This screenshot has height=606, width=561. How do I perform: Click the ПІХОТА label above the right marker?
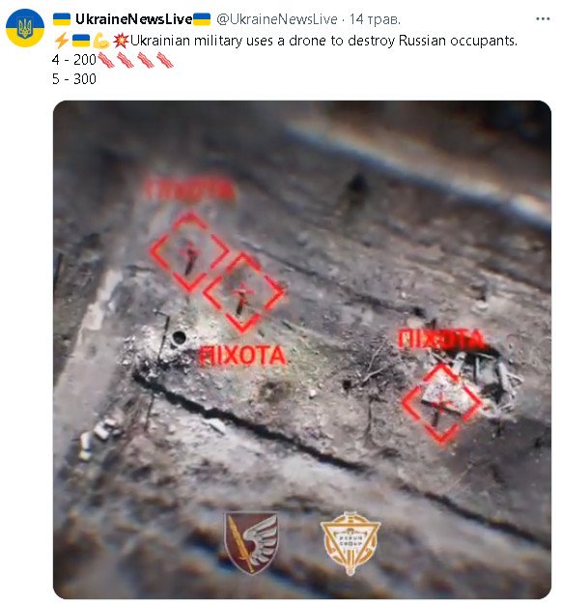coord(440,339)
